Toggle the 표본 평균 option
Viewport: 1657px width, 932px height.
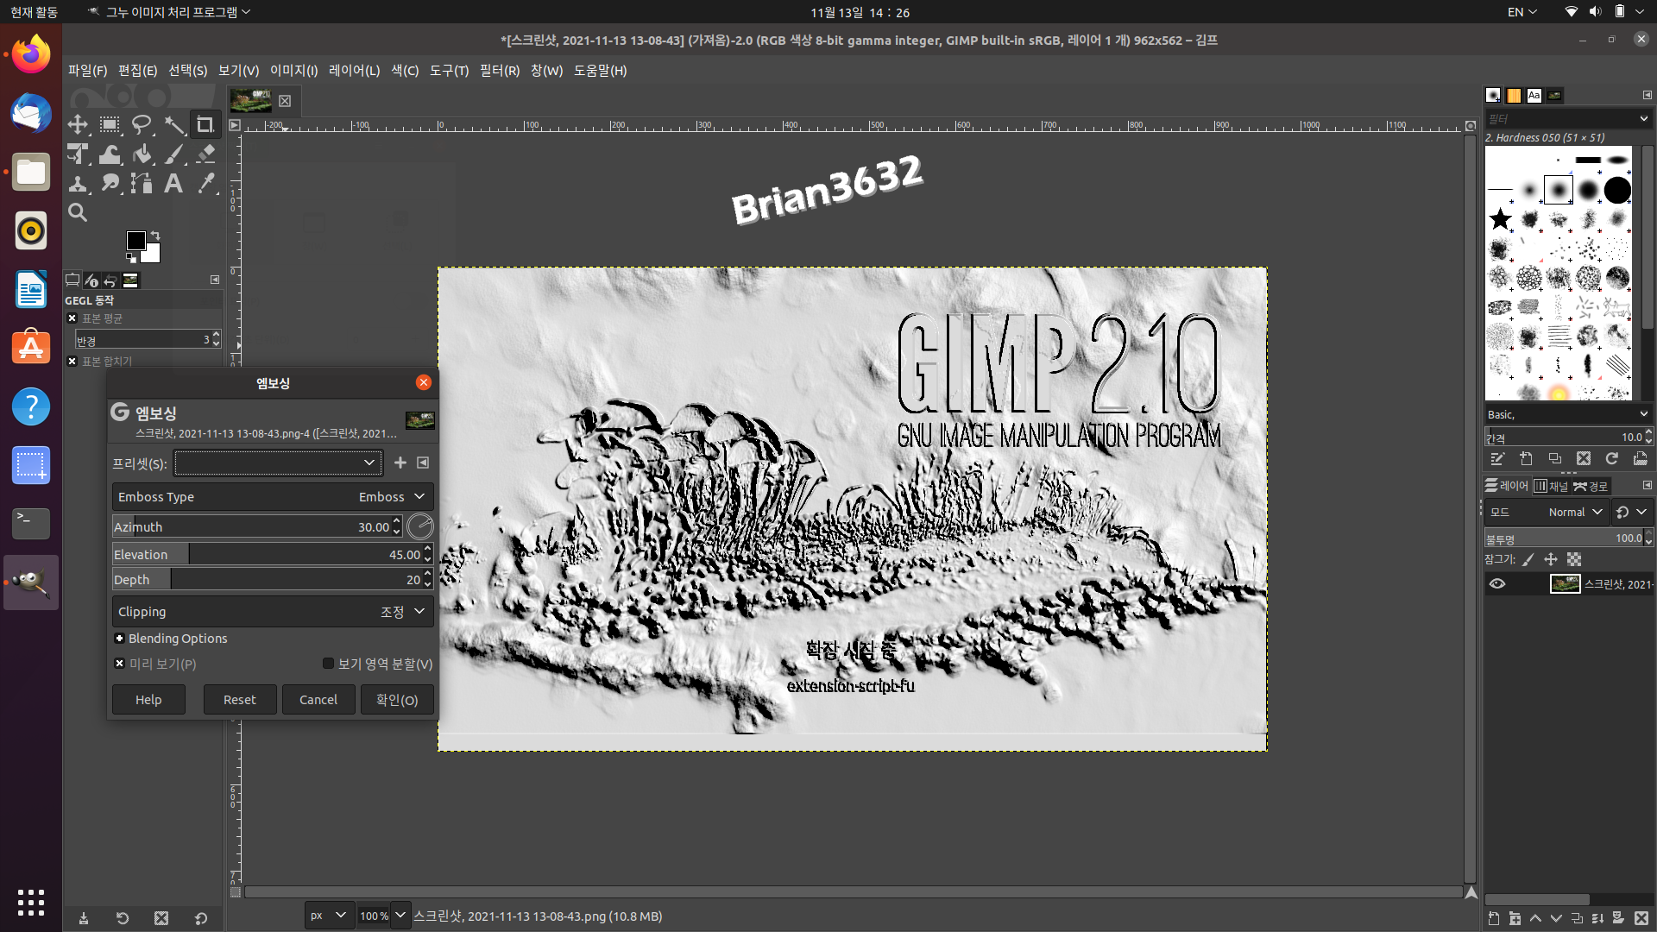click(x=72, y=318)
